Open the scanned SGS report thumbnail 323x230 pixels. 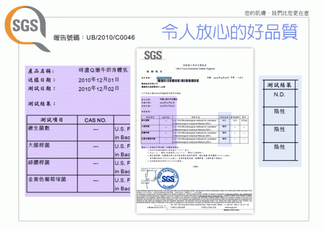[195, 131]
